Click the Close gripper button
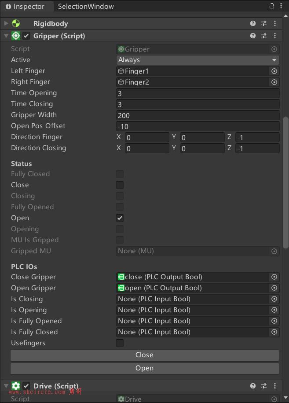The width and height of the screenshot is (289, 403). pyautogui.click(x=144, y=355)
